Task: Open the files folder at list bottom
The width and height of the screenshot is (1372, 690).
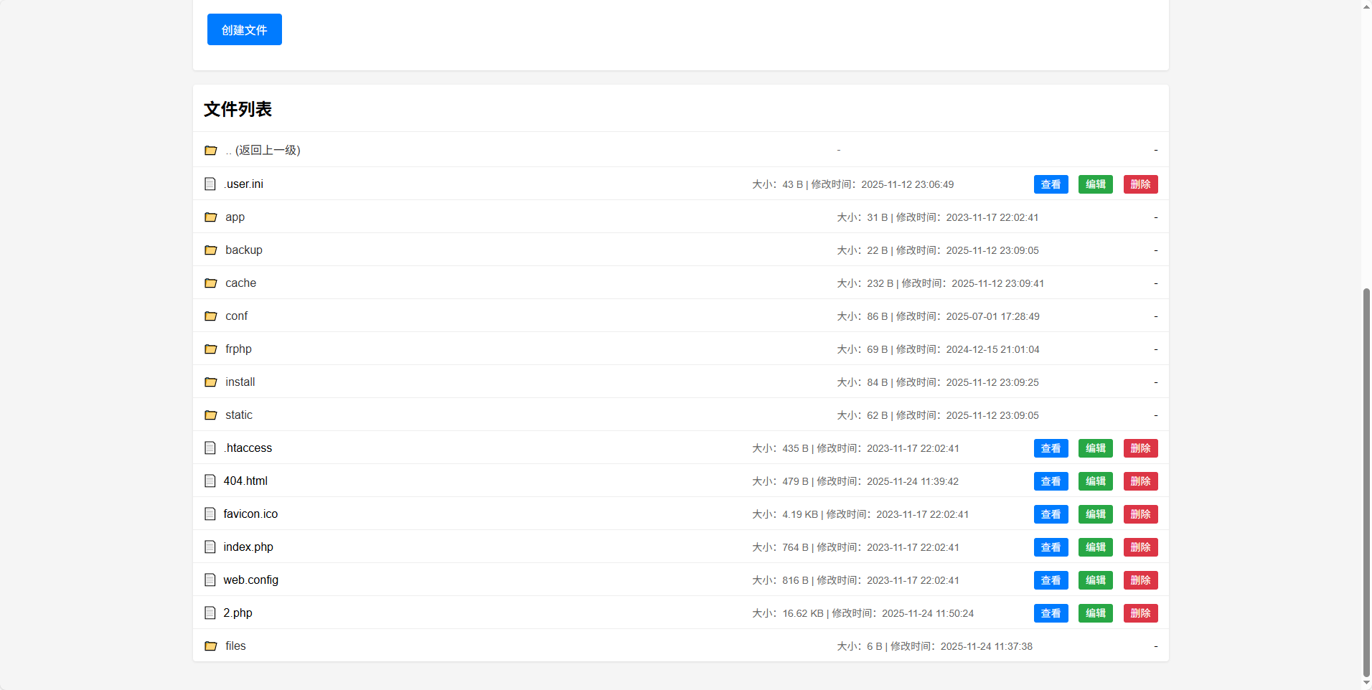Action: 235,646
